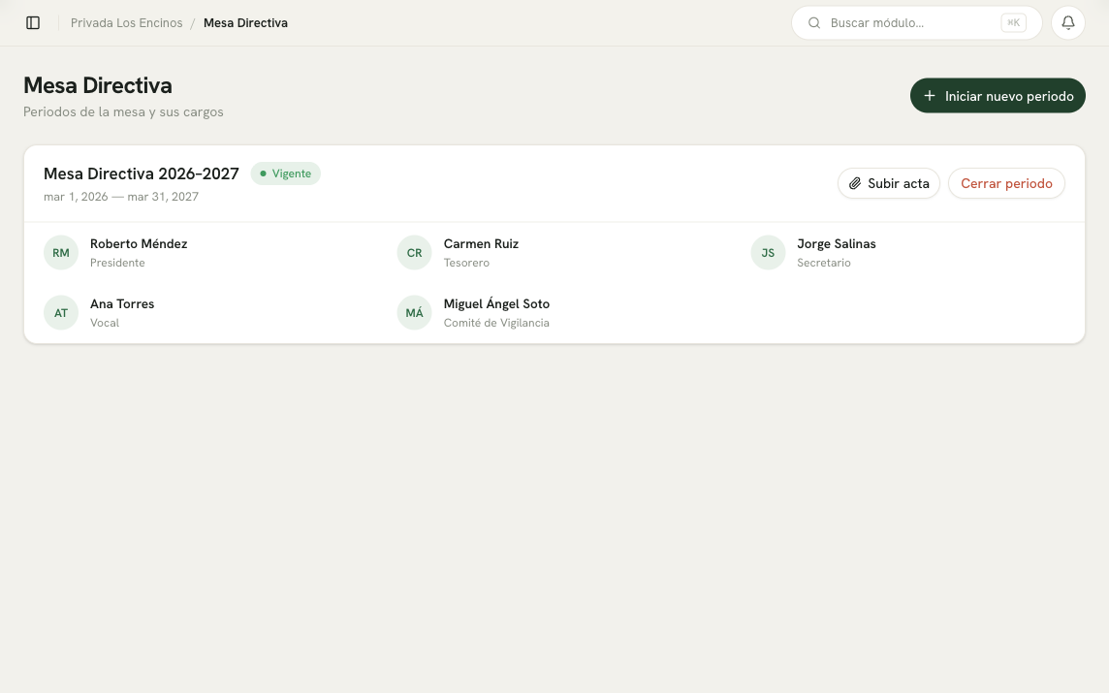Select the name Roberto Méndez
The height and width of the screenshot is (693, 1109).
click(x=139, y=243)
